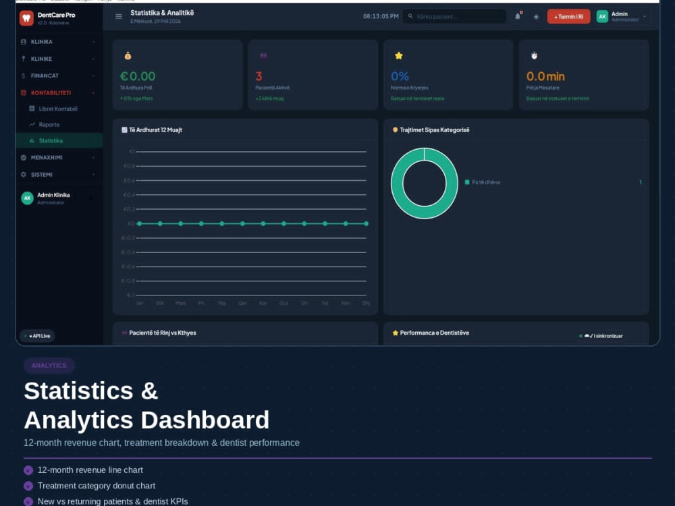Select Statistika in sidebar
This screenshot has width=675, height=506.
(x=59, y=141)
